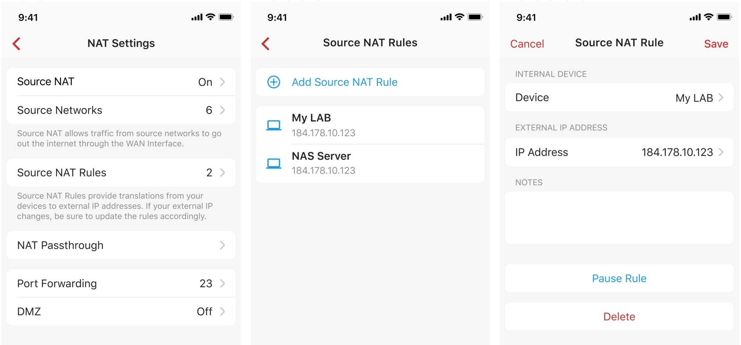
Task: Tap back arrow on Source NAT Rules screen
Action: pyautogui.click(x=266, y=44)
